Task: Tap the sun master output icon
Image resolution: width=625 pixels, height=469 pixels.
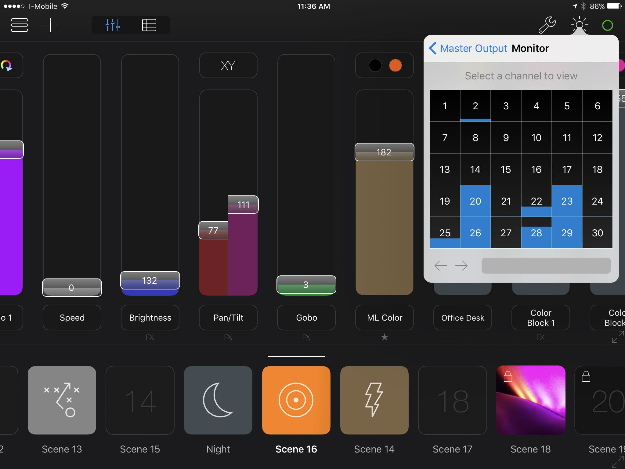Action: [579, 24]
